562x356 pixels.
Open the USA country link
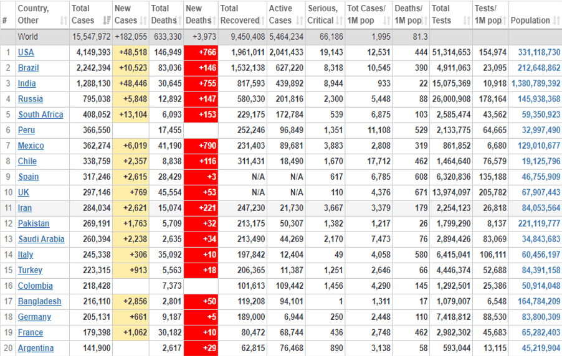point(26,53)
